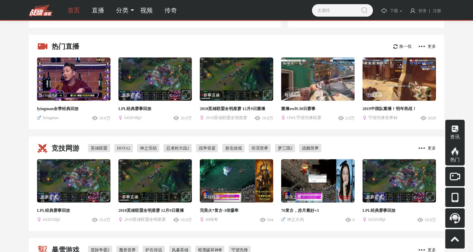This screenshot has width=473, height=252.
Task: Click the 热门直播 red camera icon
Action: click(43, 46)
